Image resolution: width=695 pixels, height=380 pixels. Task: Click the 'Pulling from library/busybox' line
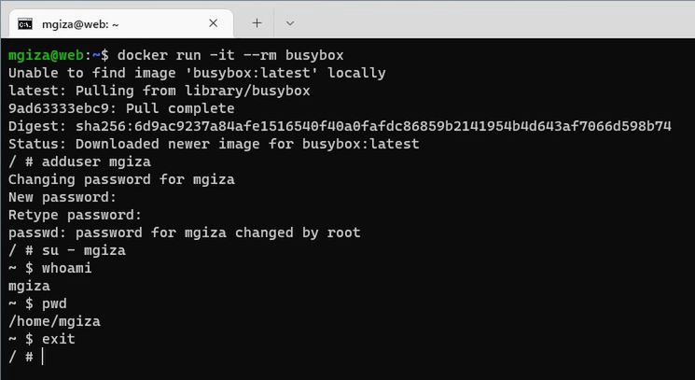point(159,91)
